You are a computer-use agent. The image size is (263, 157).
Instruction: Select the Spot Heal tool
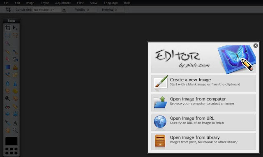click(15, 107)
